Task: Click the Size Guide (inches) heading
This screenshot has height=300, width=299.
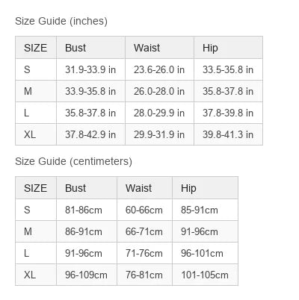Action: [61, 21]
